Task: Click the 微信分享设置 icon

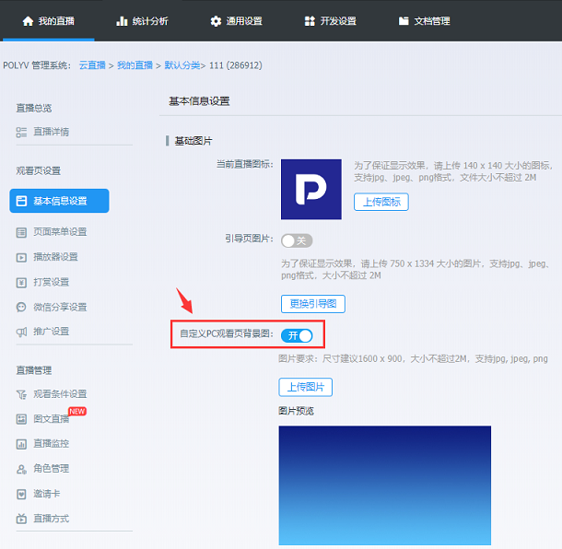Action: [x=21, y=307]
